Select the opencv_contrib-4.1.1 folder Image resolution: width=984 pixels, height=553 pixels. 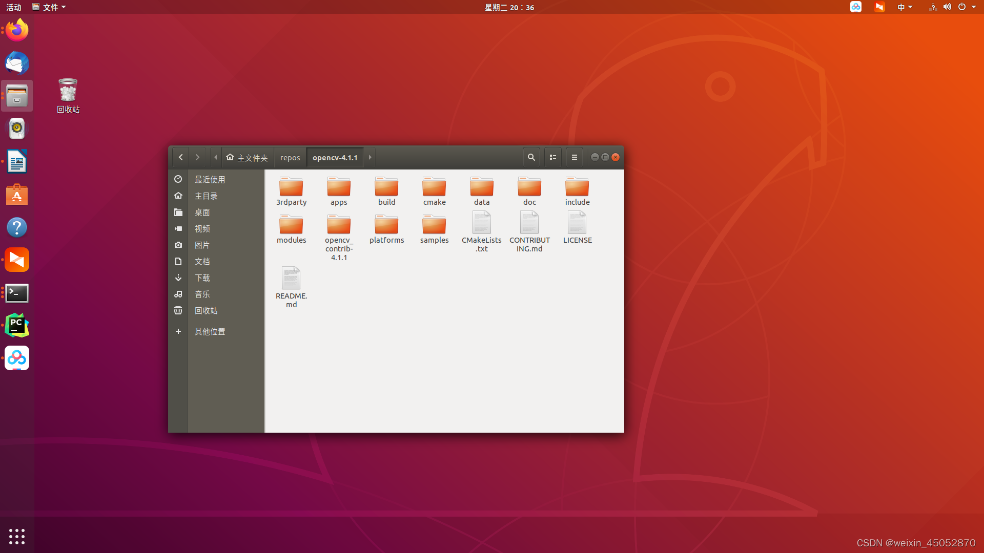(x=339, y=238)
